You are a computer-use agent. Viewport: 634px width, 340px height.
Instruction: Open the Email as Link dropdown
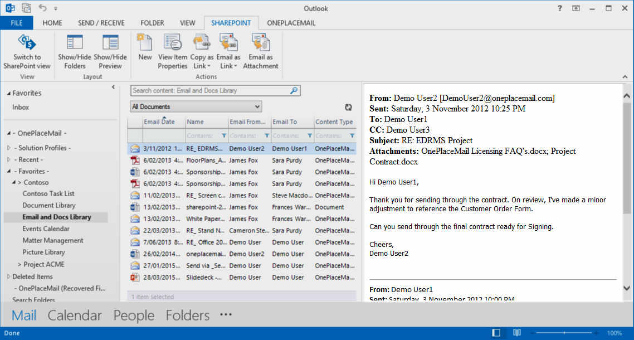[228, 61]
